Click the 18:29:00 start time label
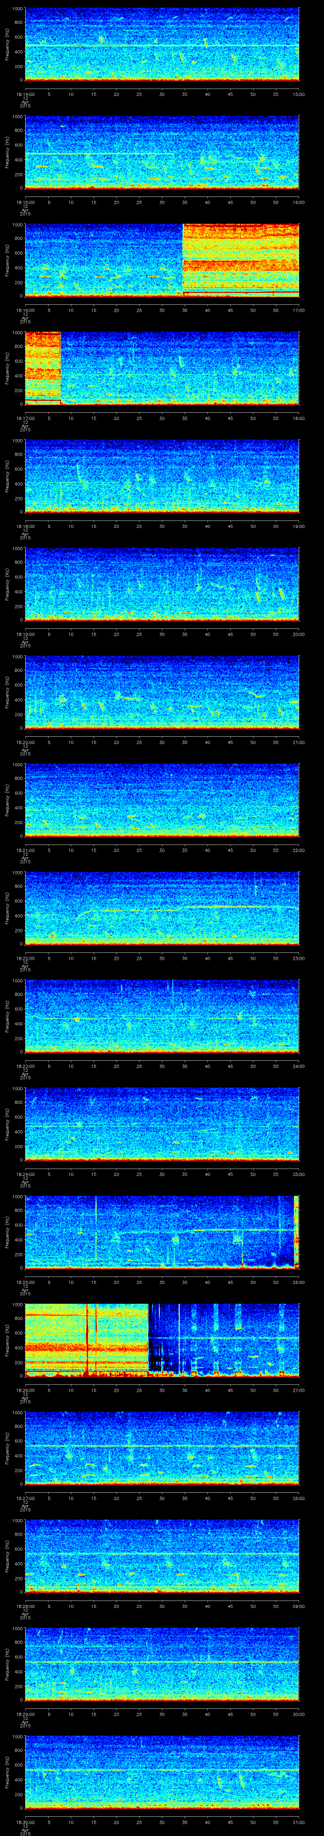Image resolution: width=324 pixels, height=1836 pixels. coord(25,1714)
